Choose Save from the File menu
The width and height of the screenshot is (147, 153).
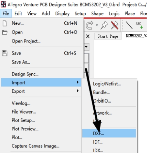[x=42, y=53]
